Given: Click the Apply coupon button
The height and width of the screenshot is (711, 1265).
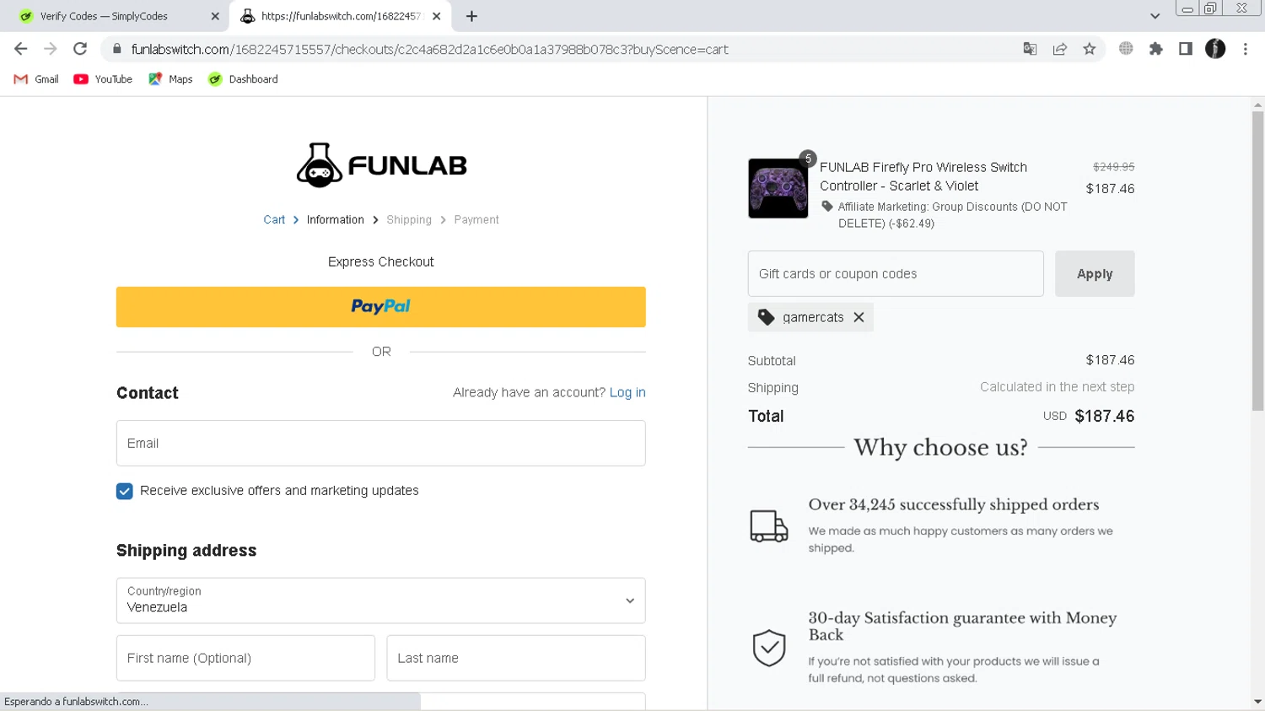Looking at the screenshot, I should point(1095,273).
